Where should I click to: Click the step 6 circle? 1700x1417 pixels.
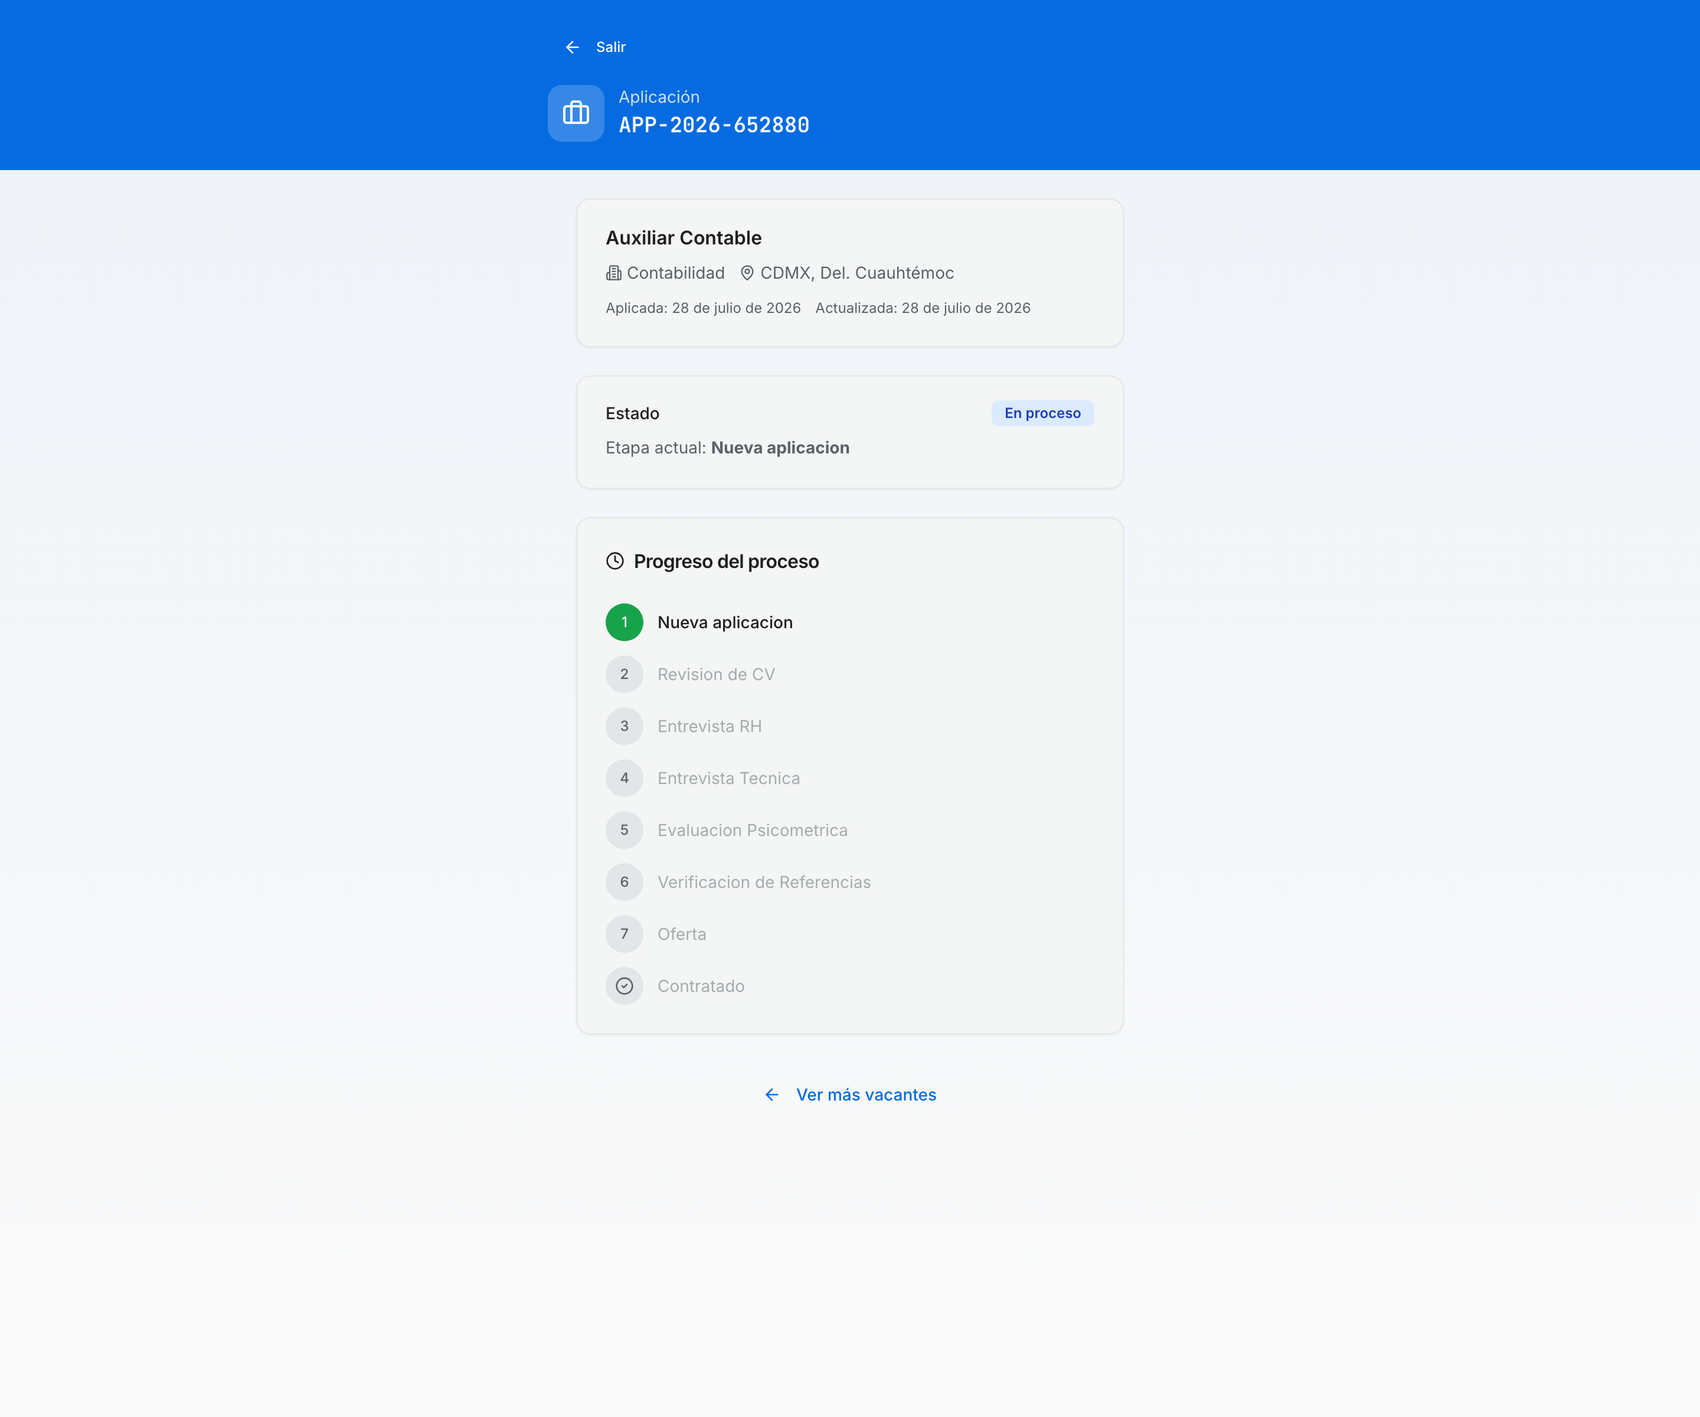tap(624, 881)
